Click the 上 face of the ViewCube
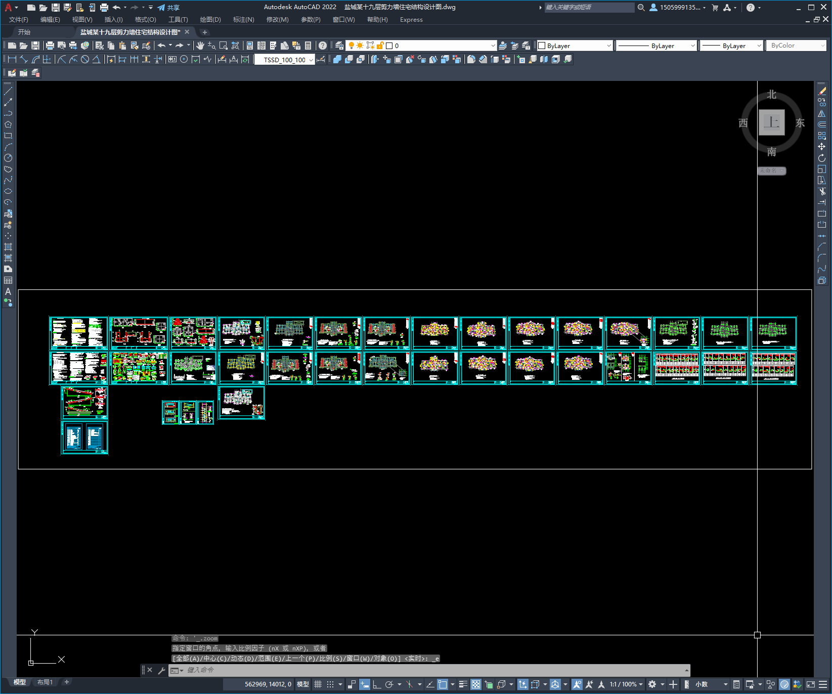Image resolution: width=832 pixels, height=694 pixels. [772, 122]
